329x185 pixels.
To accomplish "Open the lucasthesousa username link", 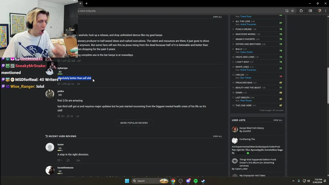I will click(65, 168).
